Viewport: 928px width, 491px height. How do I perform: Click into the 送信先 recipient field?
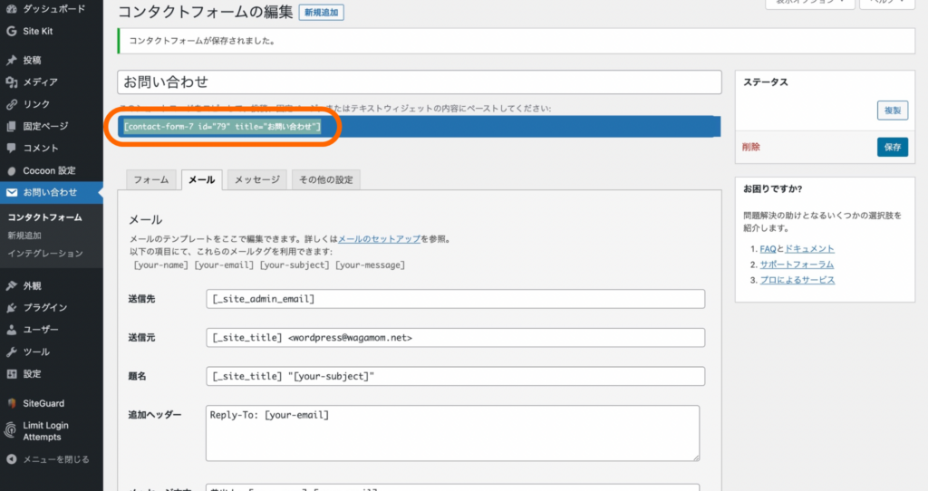pos(455,299)
